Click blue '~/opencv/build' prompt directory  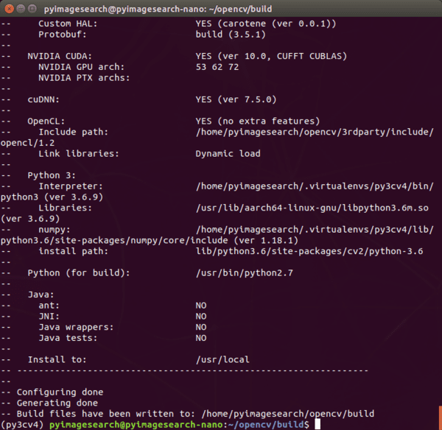pyautogui.click(x=266, y=425)
